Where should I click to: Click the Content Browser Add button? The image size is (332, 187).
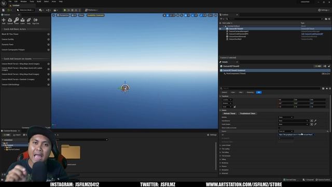(x=6, y=135)
